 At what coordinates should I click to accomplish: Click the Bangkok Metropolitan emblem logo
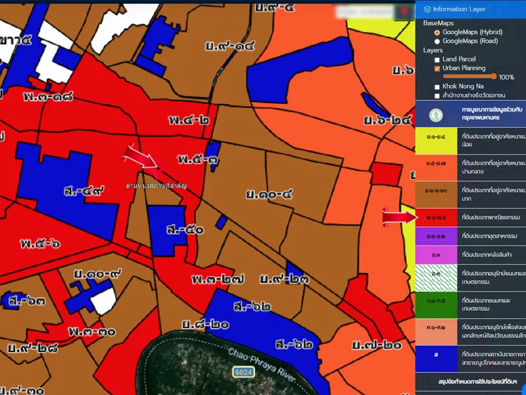(x=436, y=115)
